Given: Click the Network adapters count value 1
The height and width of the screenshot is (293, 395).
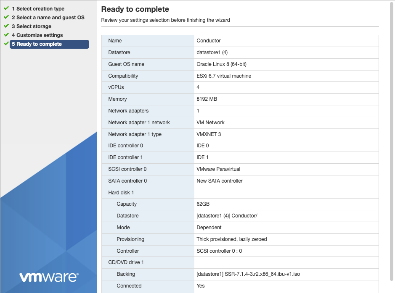Looking at the screenshot, I should point(198,111).
